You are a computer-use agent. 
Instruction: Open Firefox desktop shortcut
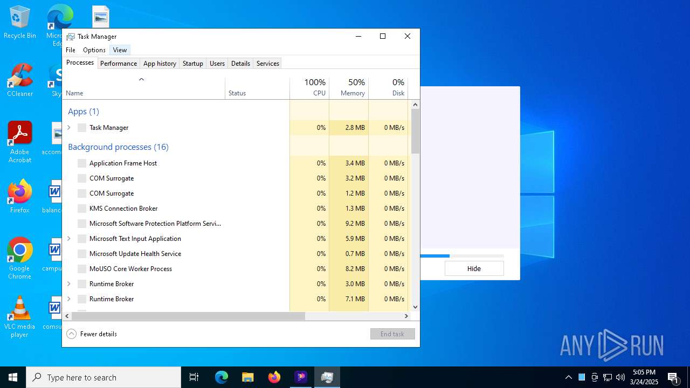(x=20, y=197)
